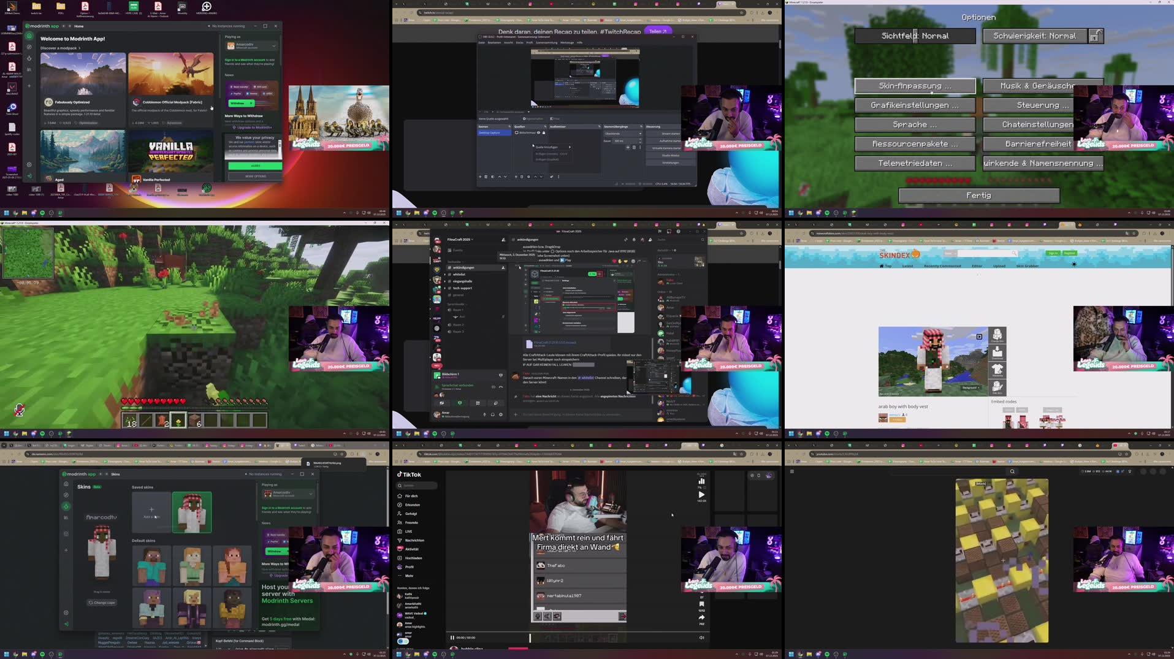Switch to the Editor tab on Skindex
1174x659 pixels.
977,265
